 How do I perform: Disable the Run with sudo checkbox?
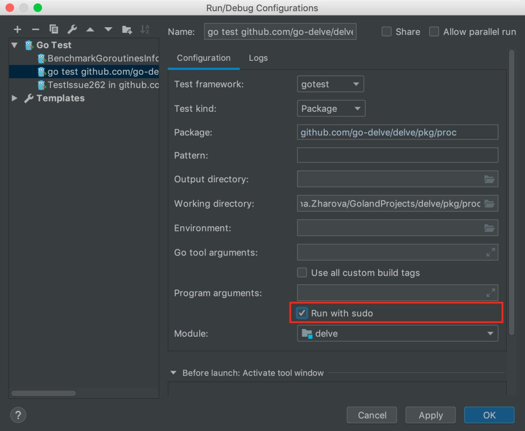[x=302, y=313]
